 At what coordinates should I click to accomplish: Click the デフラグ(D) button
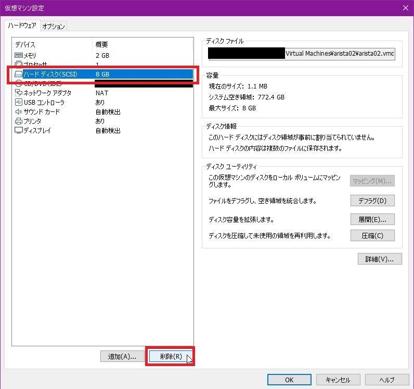tap(372, 200)
